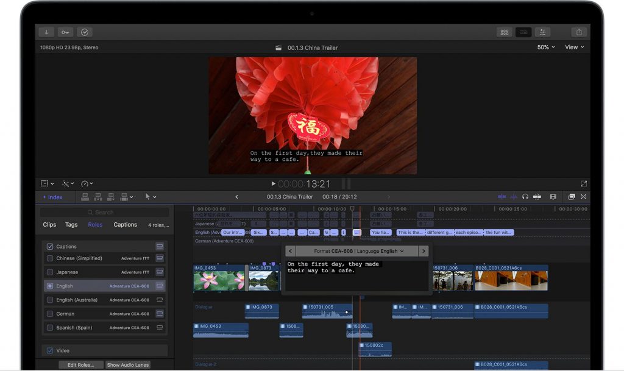Open enhancements magic wand dropdown

[x=68, y=184]
